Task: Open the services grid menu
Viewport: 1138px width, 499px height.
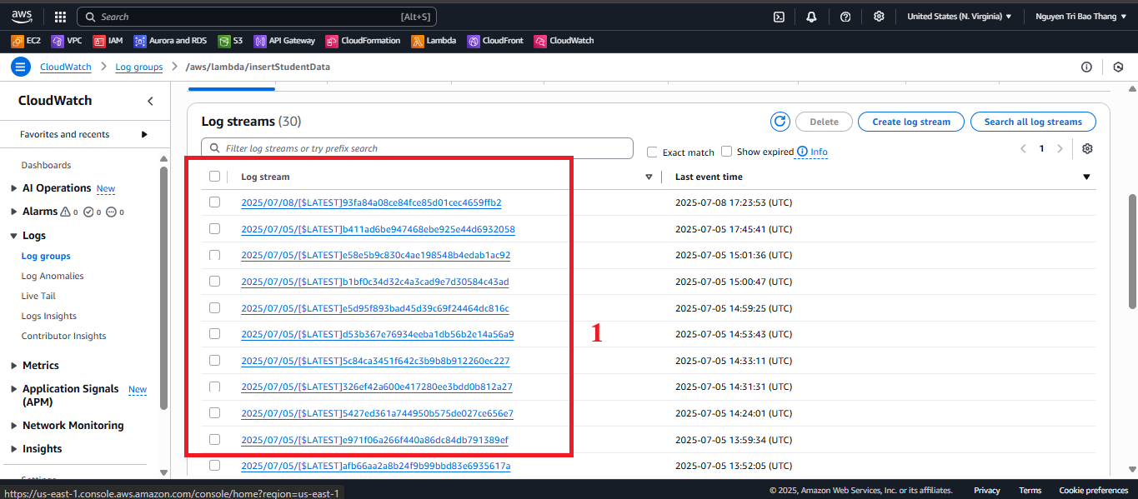Action: (60, 17)
